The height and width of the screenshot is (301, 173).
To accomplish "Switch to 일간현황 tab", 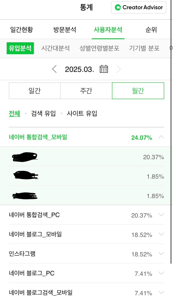I will pyautogui.click(x=22, y=30).
